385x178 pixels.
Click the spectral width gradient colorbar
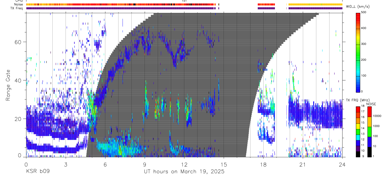pyautogui.click(x=358, y=52)
